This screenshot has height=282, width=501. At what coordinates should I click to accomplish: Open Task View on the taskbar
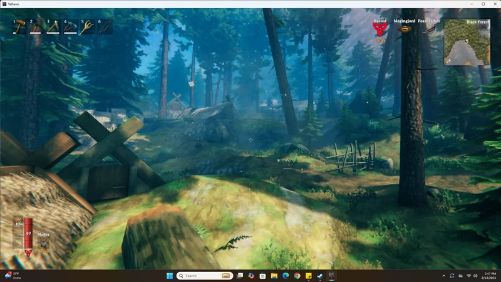point(240,276)
